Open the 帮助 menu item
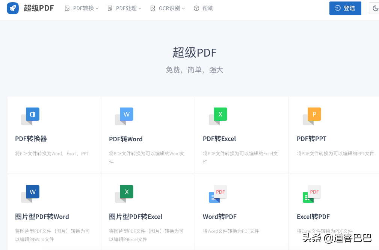Image resolution: width=379 pixels, height=250 pixels. (204, 9)
